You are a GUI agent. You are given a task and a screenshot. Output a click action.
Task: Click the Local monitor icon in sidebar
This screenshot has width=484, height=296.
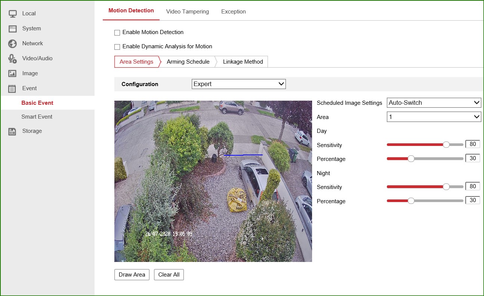(x=12, y=14)
